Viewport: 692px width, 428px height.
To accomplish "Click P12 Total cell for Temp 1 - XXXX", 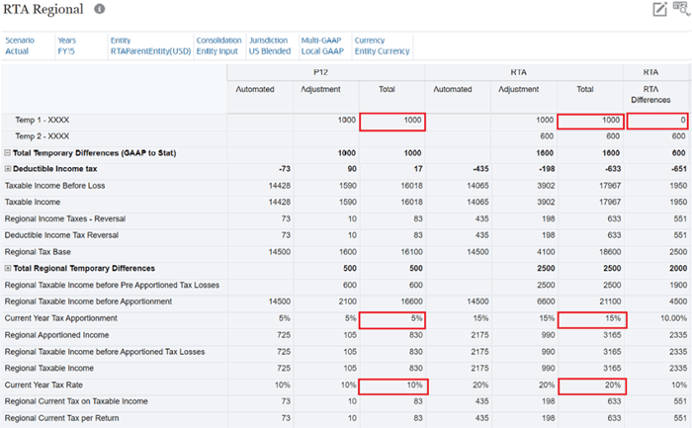I will point(392,122).
